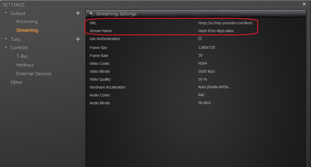Collapse the Controls tree arrow

click(x=6, y=47)
